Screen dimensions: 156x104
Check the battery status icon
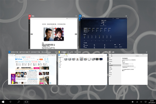point(133,102)
